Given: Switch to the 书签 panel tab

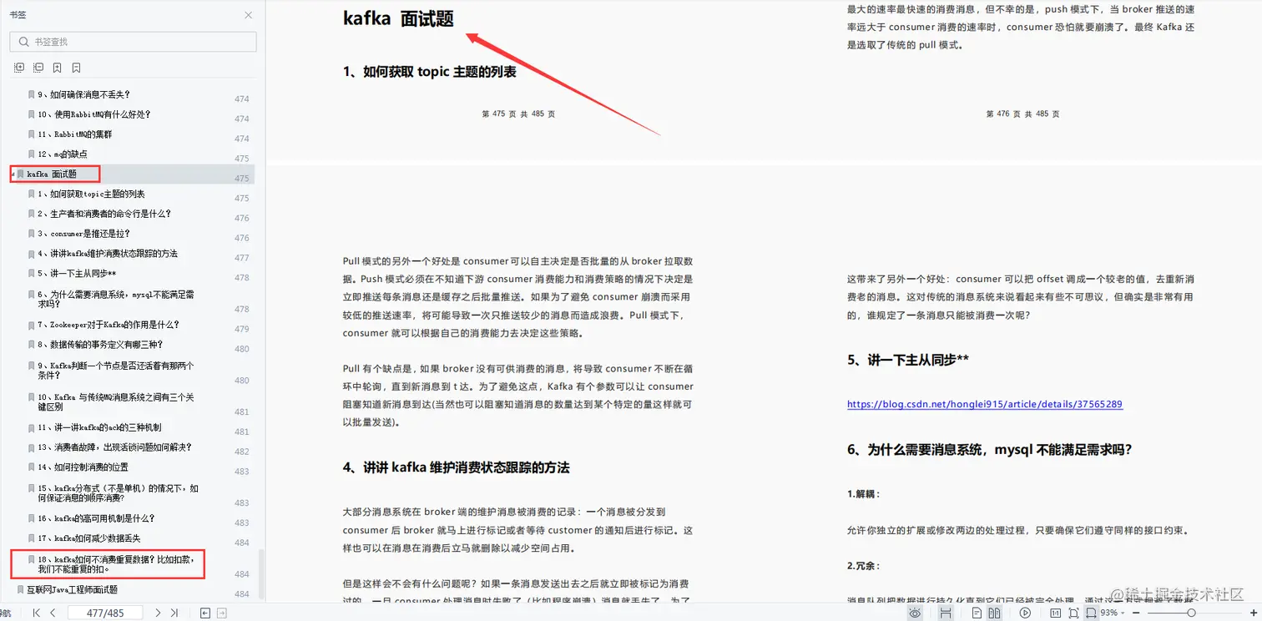Looking at the screenshot, I should pos(17,14).
